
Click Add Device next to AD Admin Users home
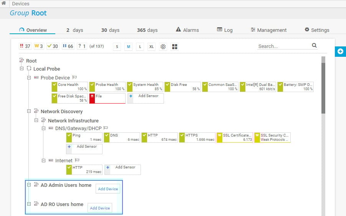(x=108, y=189)
